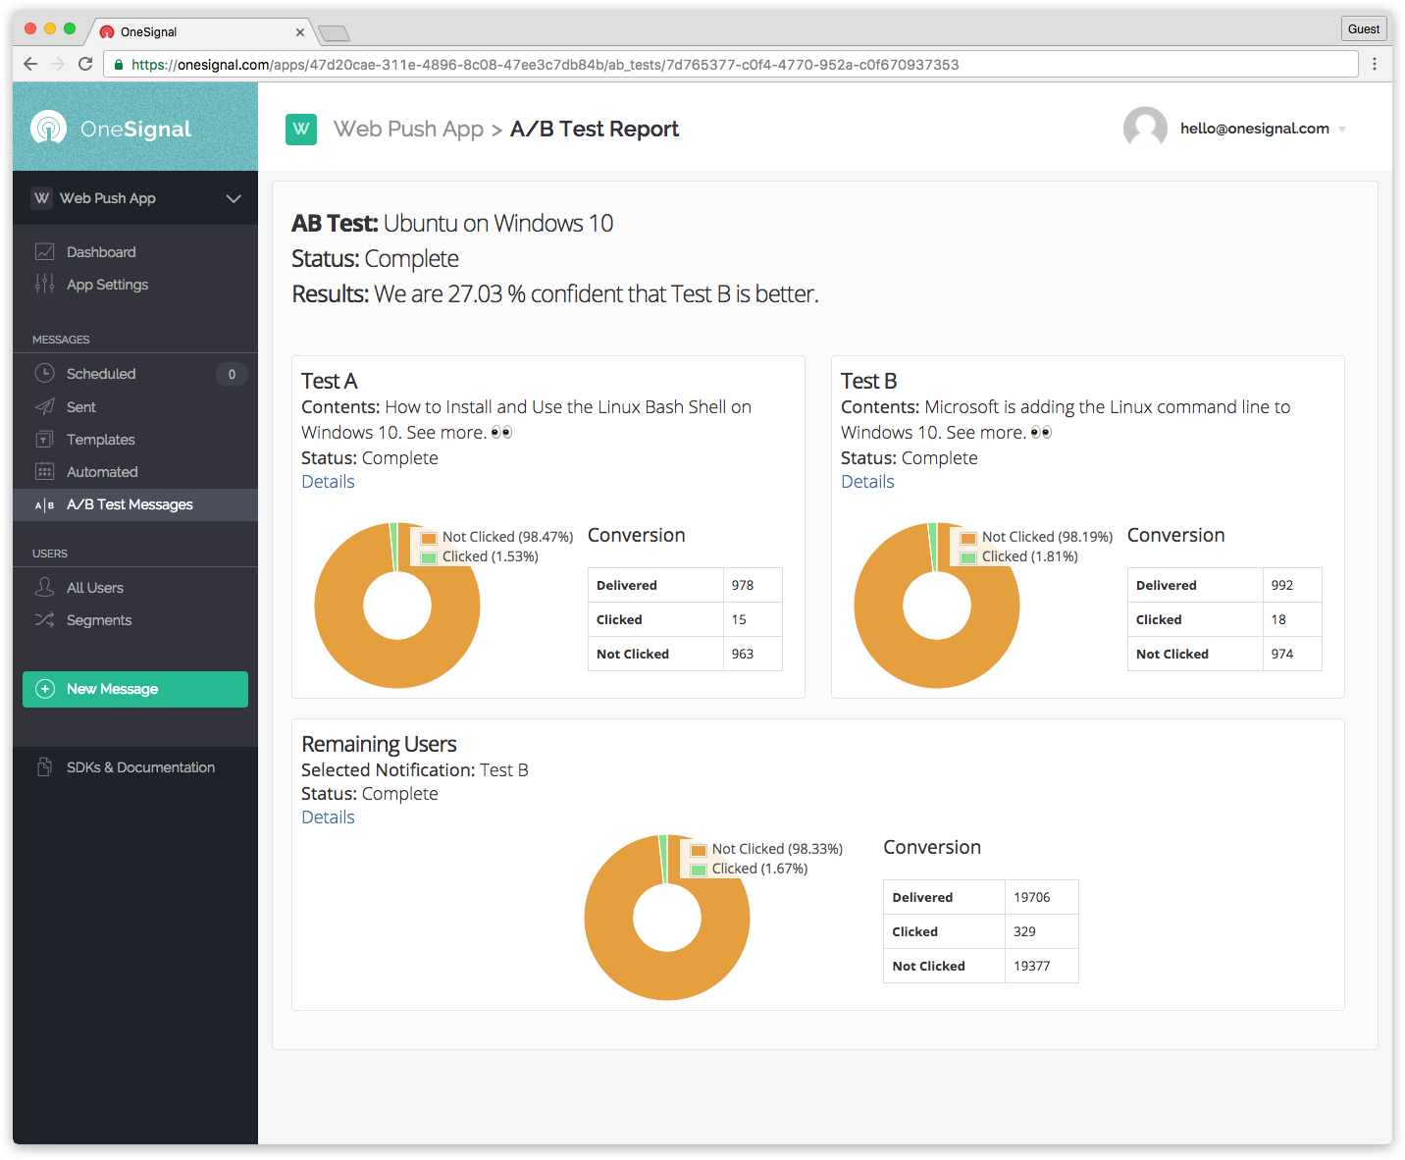This screenshot has height=1160, width=1405.
Task: Click Test B Delivered value 992
Action: 1282,585
